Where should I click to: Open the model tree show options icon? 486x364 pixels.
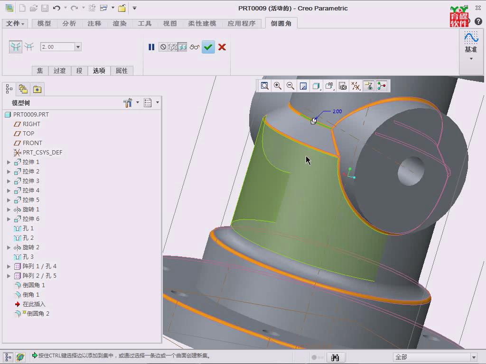148,102
